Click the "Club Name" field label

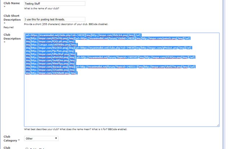click(11, 3)
